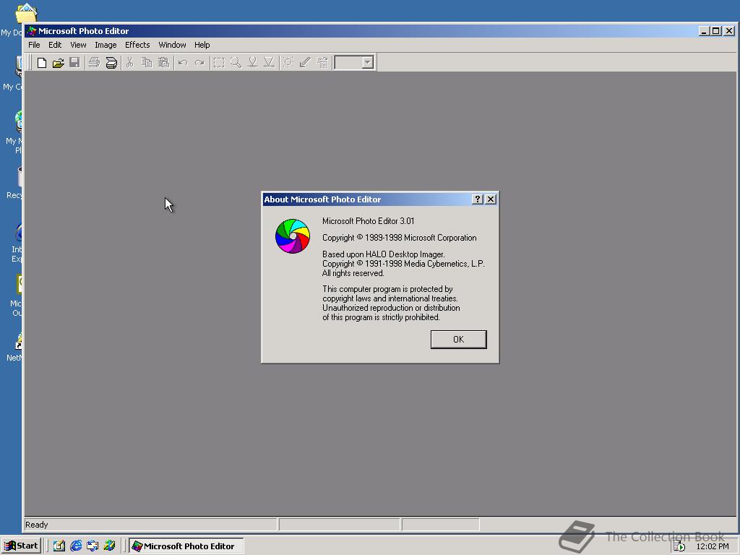Open the zoom percentage dropdown in toolbar

click(368, 62)
